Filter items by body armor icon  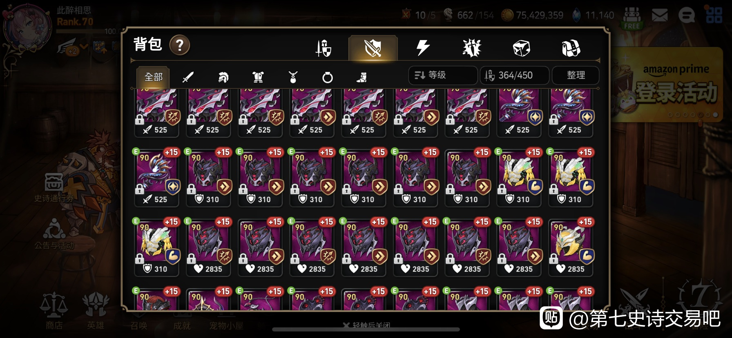(258, 77)
